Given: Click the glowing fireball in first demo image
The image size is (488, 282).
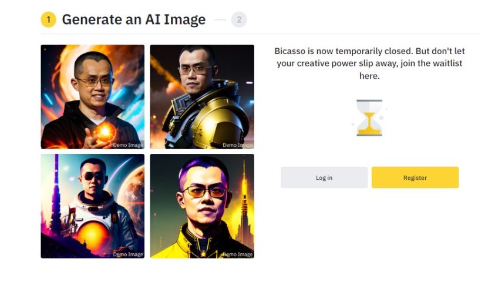Looking at the screenshot, I should 105,132.
